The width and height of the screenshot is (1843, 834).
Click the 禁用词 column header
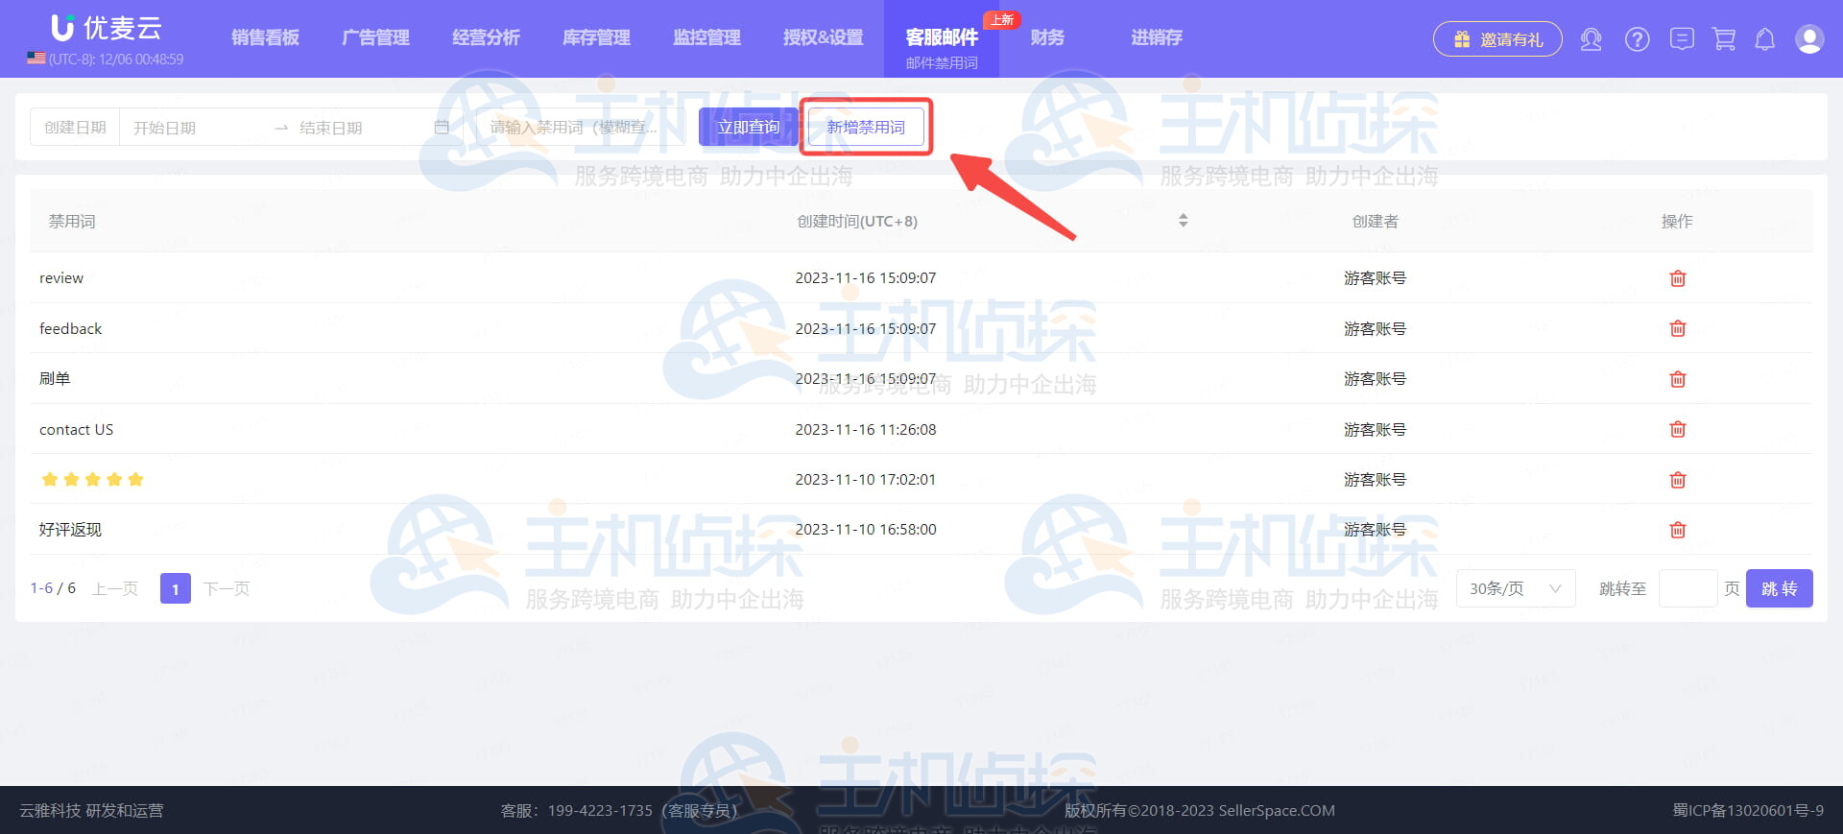(72, 221)
